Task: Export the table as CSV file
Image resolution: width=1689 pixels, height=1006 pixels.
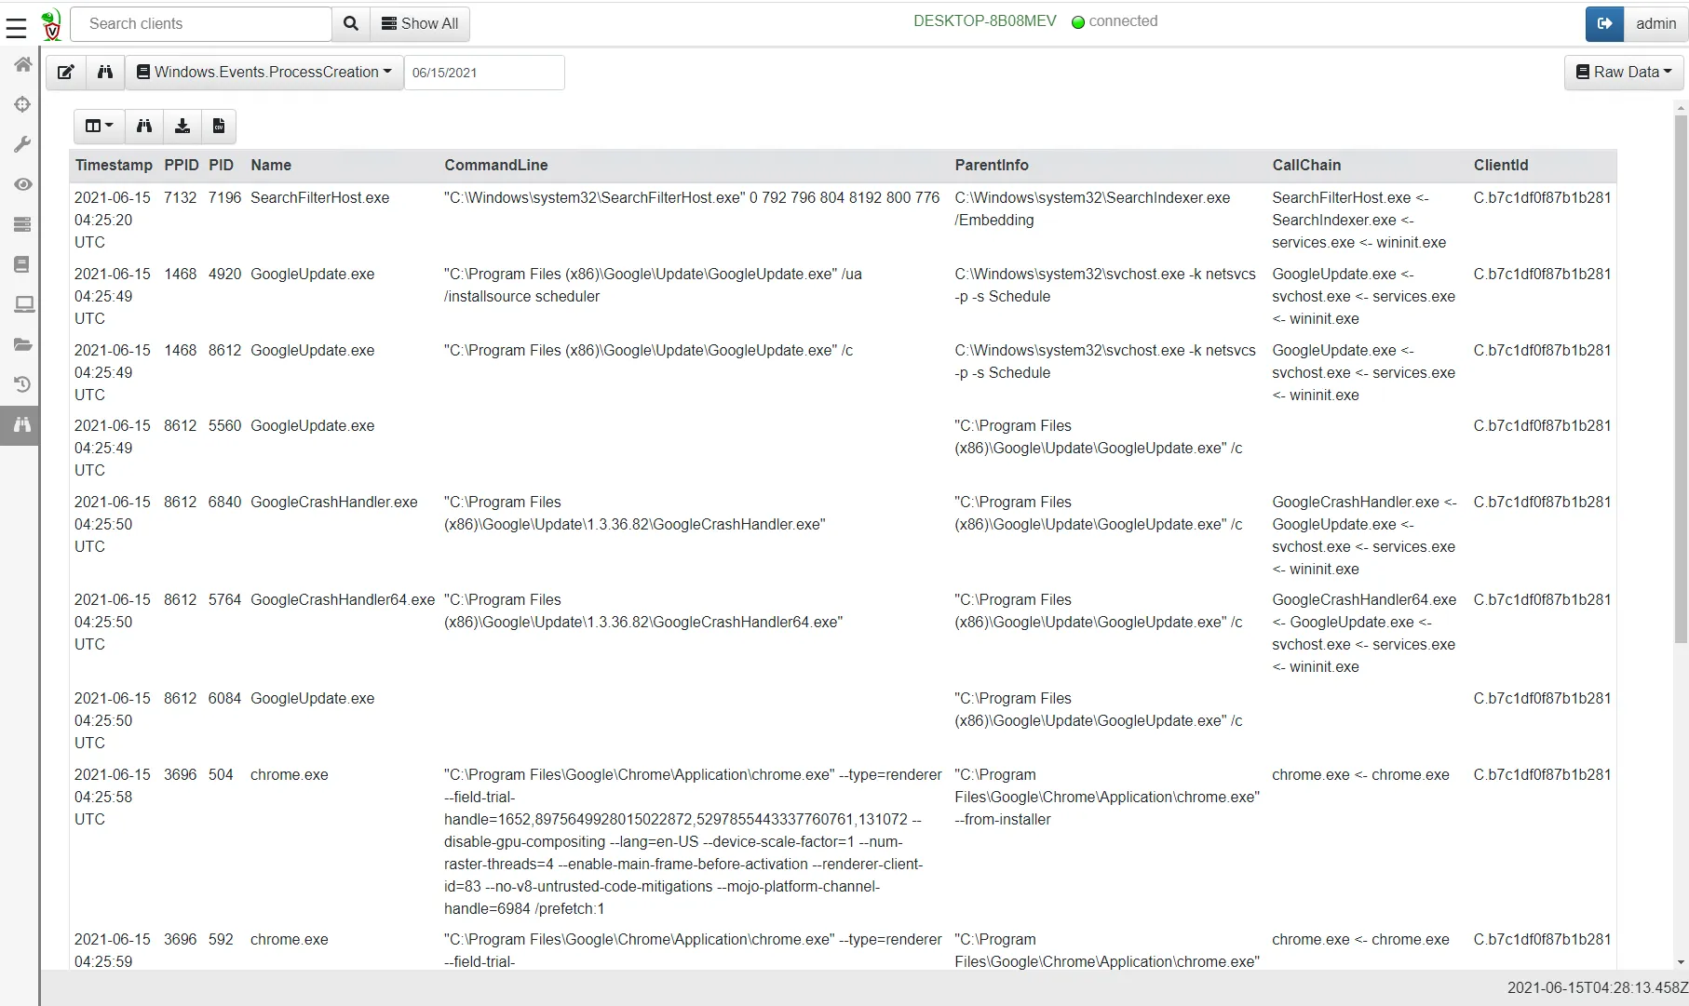Action: point(219,127)
